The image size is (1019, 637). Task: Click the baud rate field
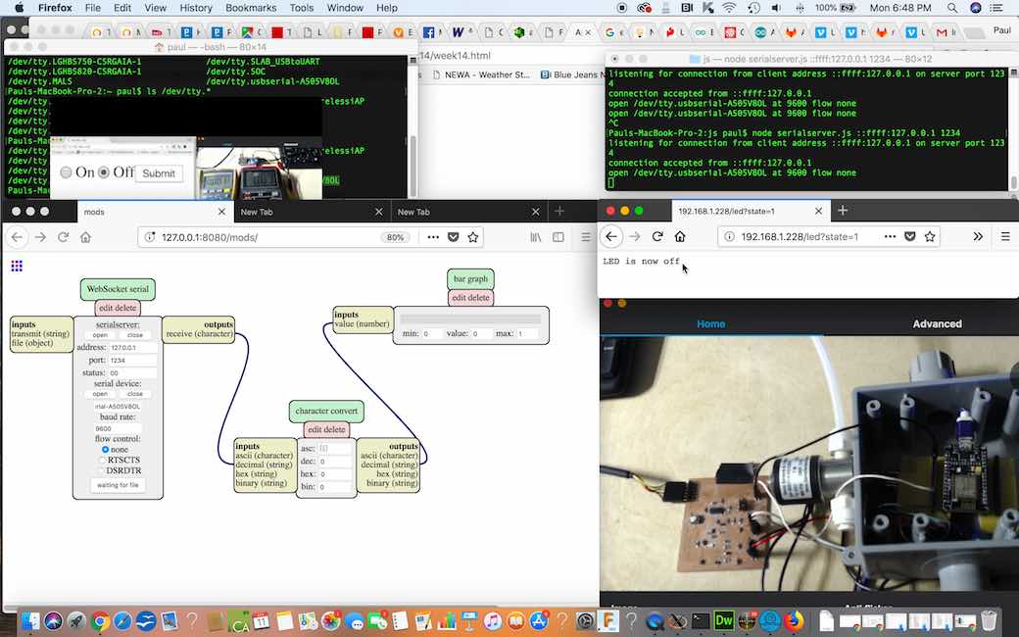click(118, 429)
